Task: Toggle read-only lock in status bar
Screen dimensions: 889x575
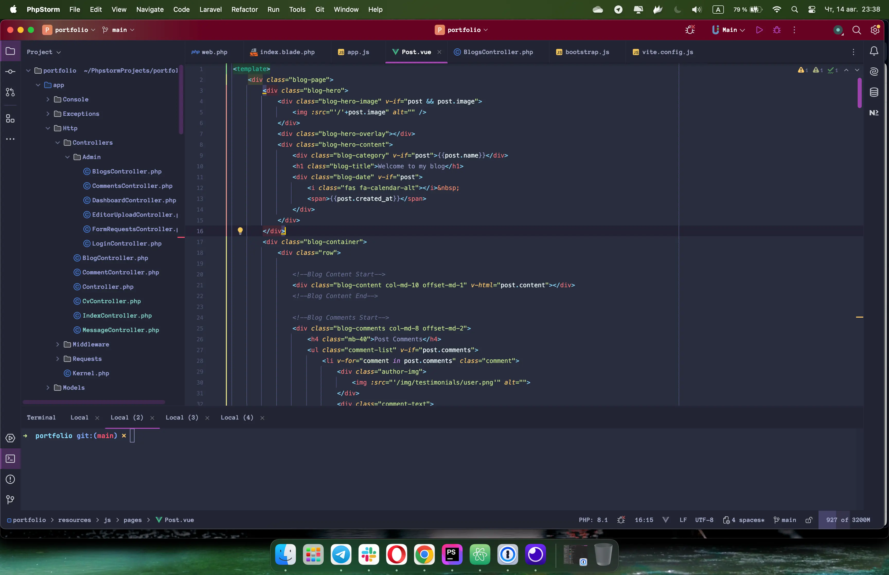Action: point(809,520)
